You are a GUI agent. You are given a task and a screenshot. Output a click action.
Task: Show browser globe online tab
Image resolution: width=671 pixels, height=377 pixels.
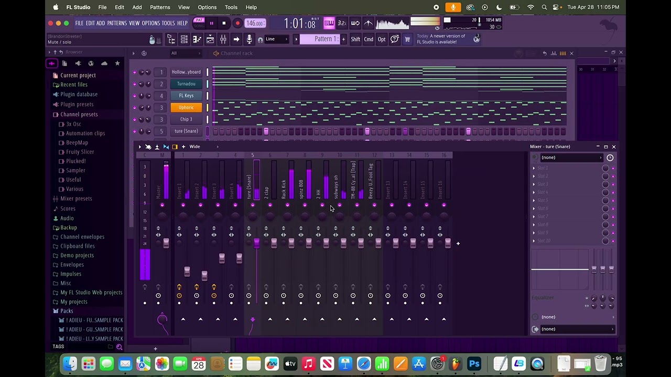[x=91, y=63]
